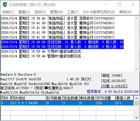Click the app icon in title bar
This screenshot has height=121, width=140.
tap(5, 4)
